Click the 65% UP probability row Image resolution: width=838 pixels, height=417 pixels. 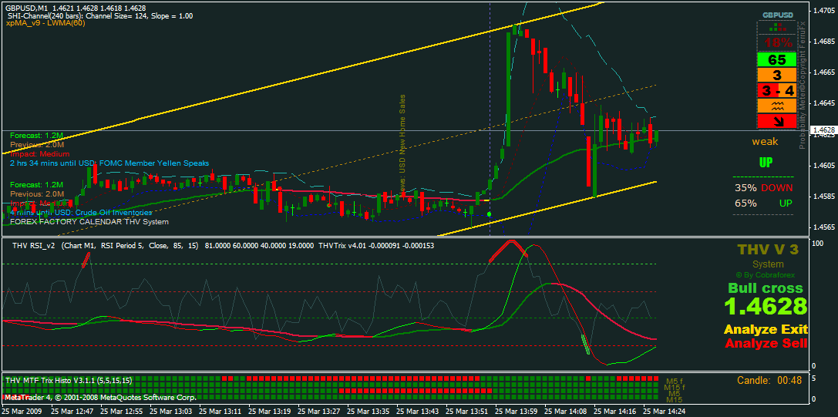[763, 203]
